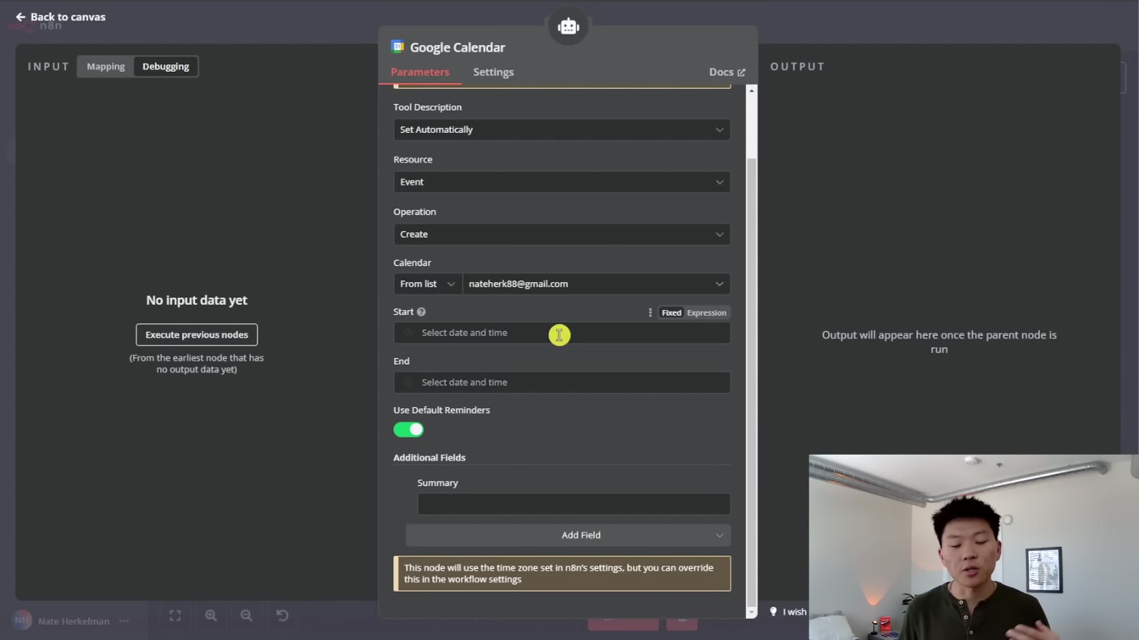Switch to the Parameters tab
This screenshot has height=640, width=1139.
tap(419, 72)
